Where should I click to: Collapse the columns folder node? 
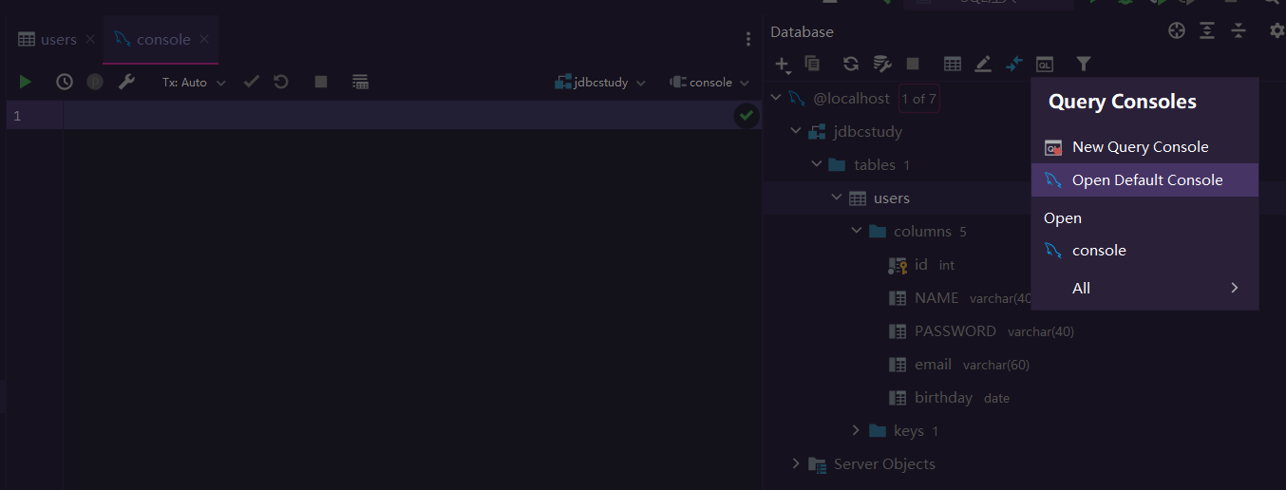[857, 231]
